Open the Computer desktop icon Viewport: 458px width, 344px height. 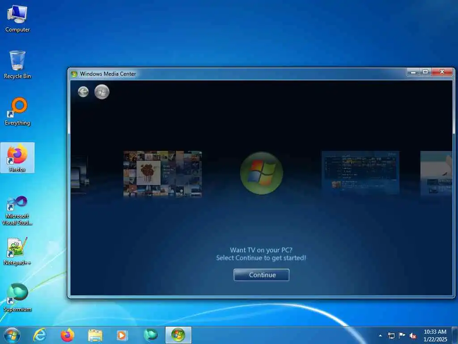(17, 18)
